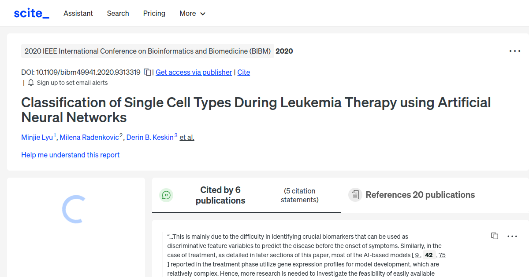Click "Get access via publisher"

pos(194,72)
